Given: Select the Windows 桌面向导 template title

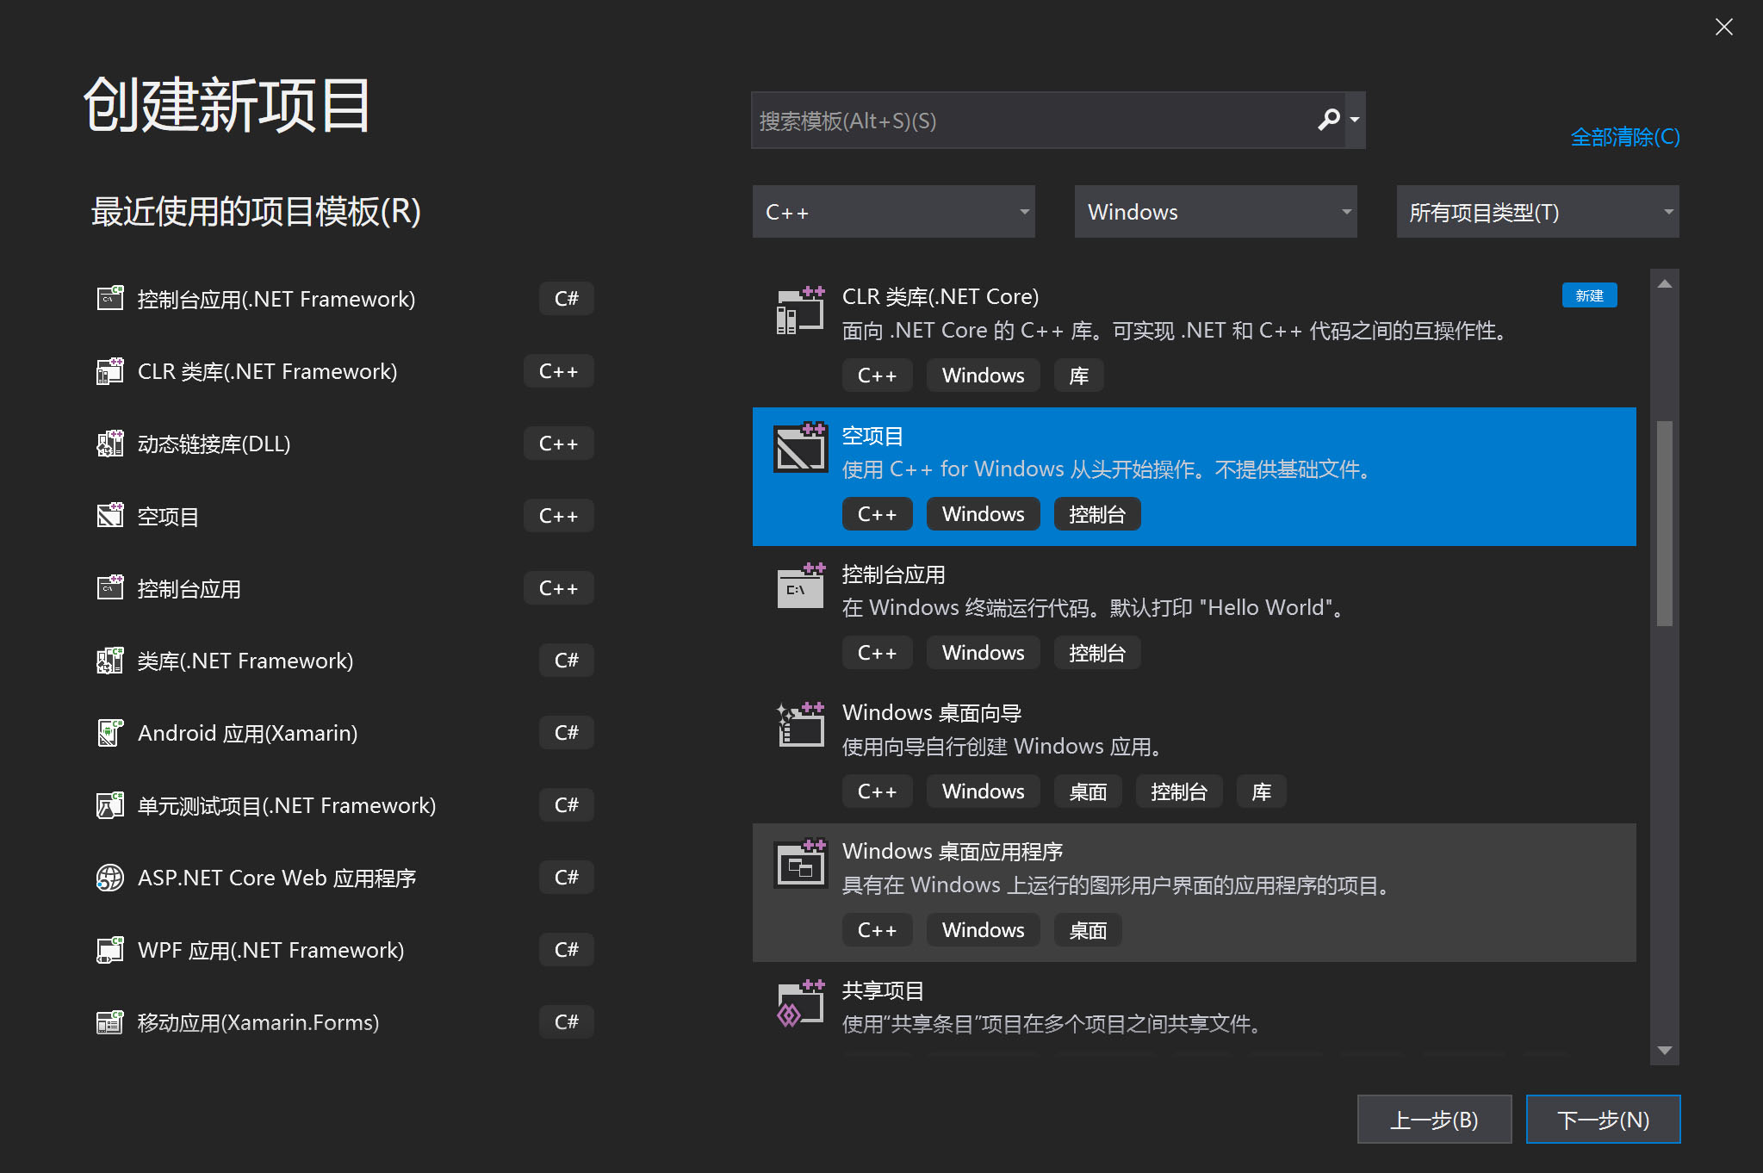Looking at the screenshot, I should [x=931, y=713].
